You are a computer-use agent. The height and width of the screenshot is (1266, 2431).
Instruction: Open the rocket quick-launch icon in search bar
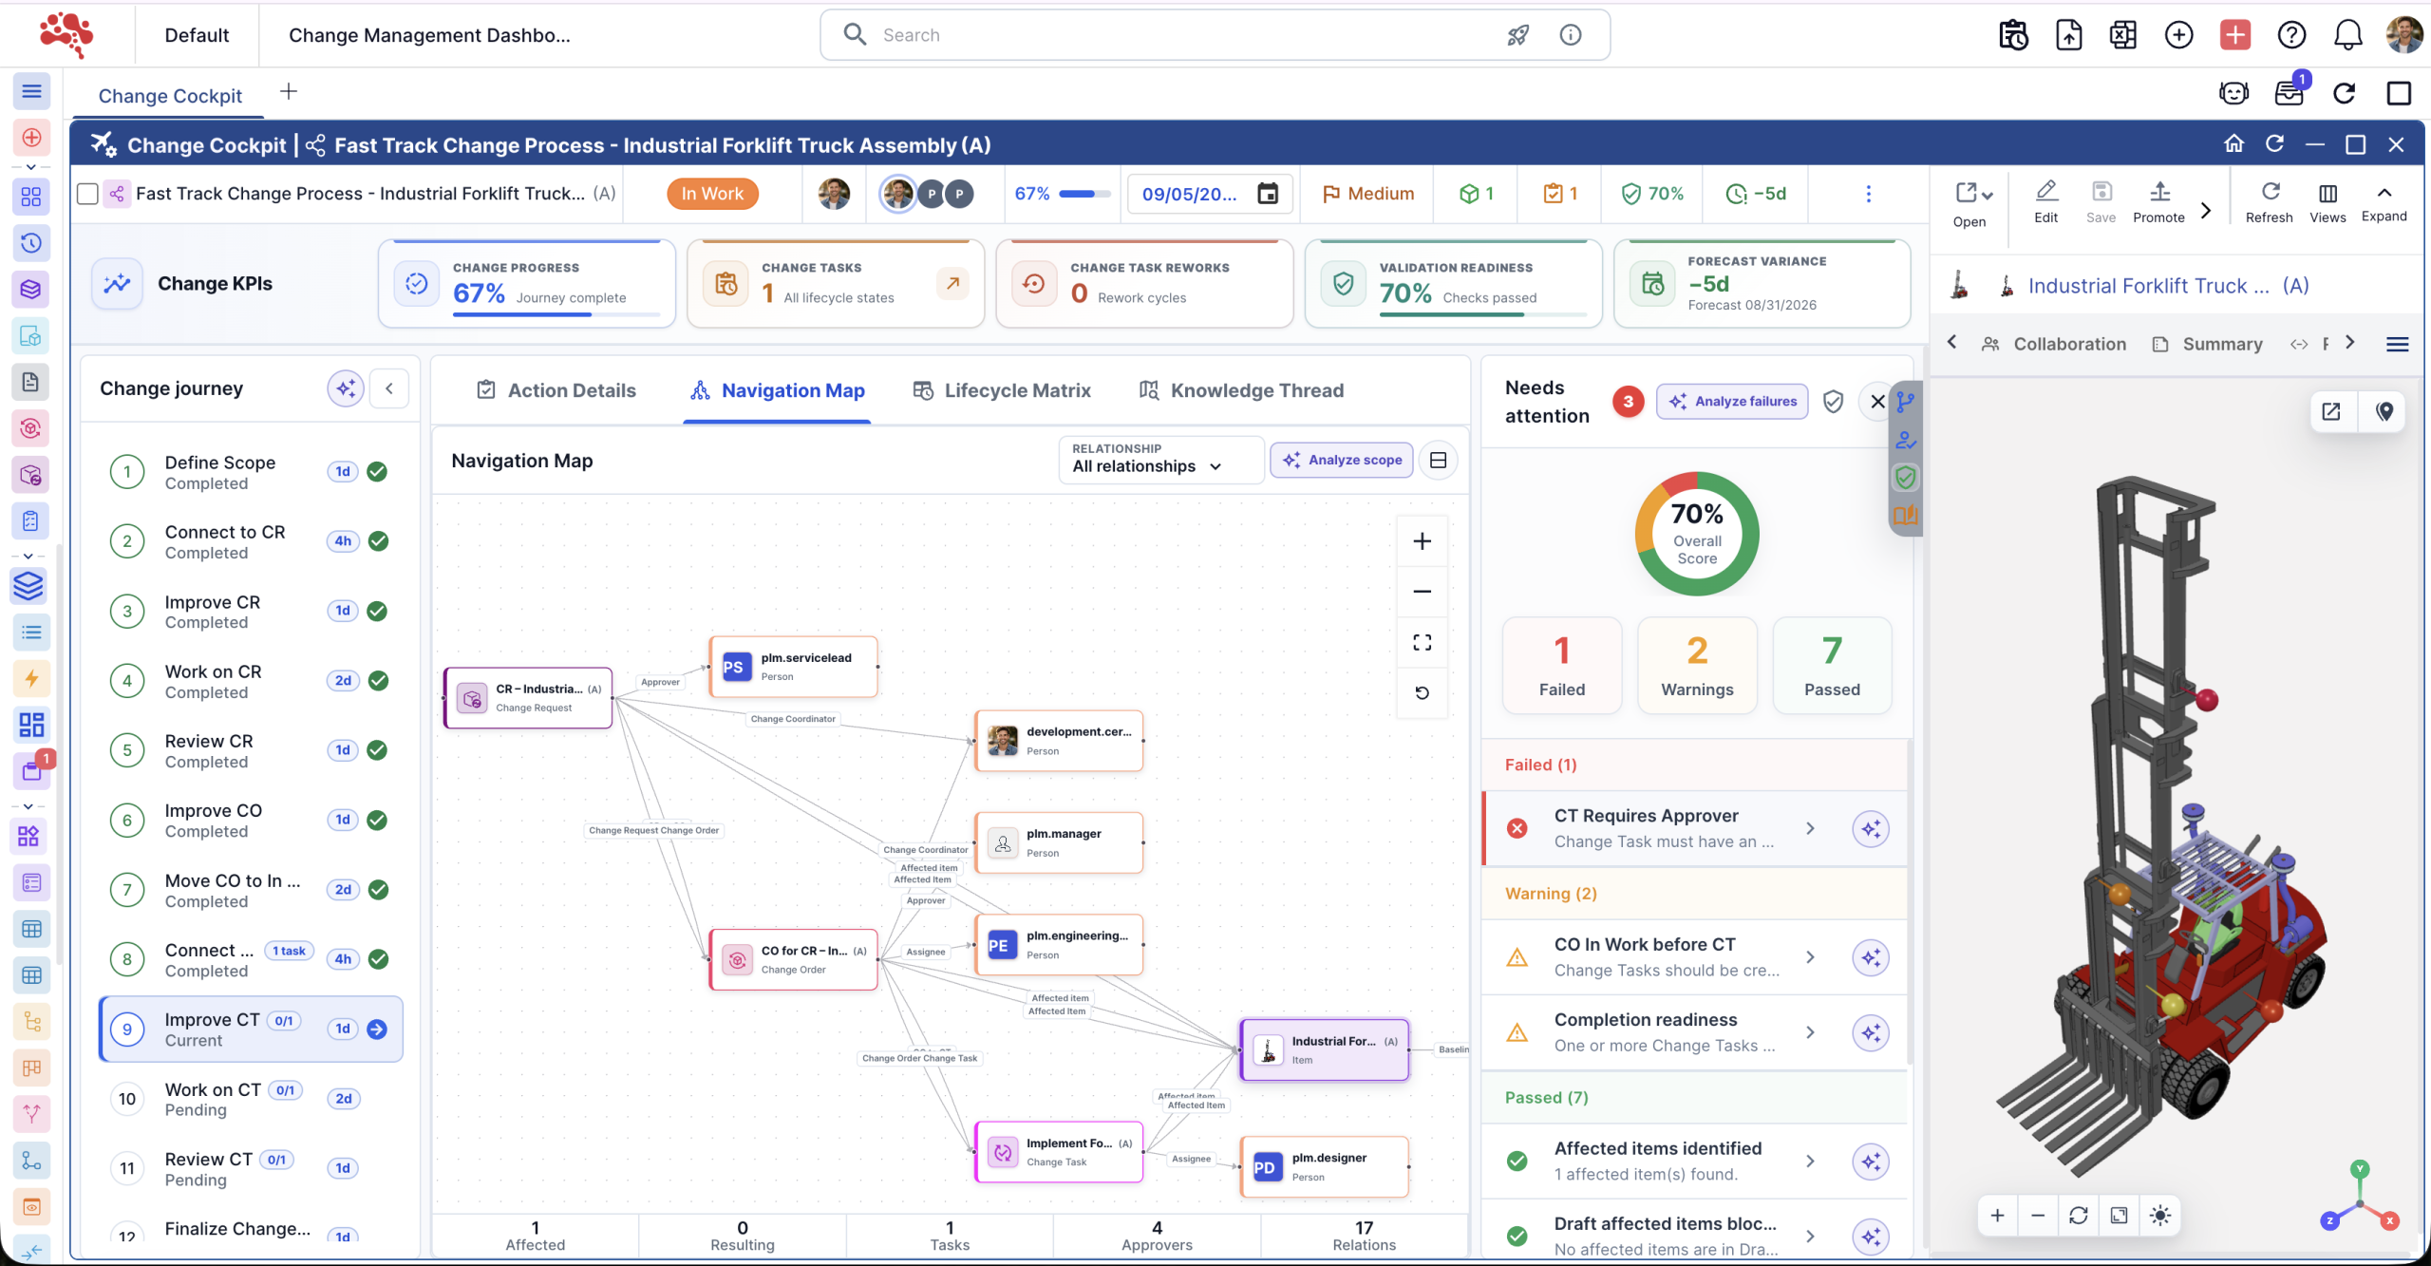point(1518,35)
